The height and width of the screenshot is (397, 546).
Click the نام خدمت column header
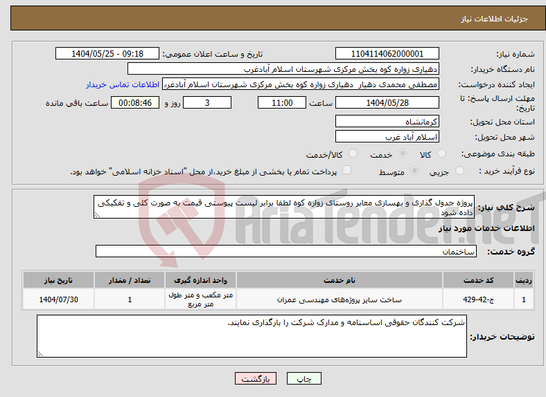(x=339, y=280)
